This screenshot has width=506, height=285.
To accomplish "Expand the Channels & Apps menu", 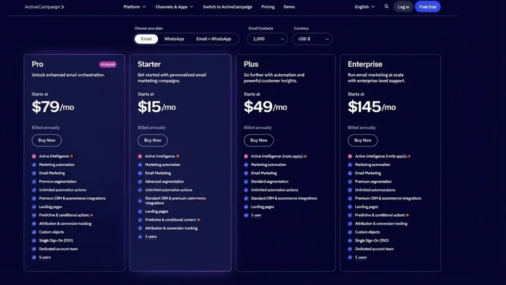I will (x=174, y=7).
